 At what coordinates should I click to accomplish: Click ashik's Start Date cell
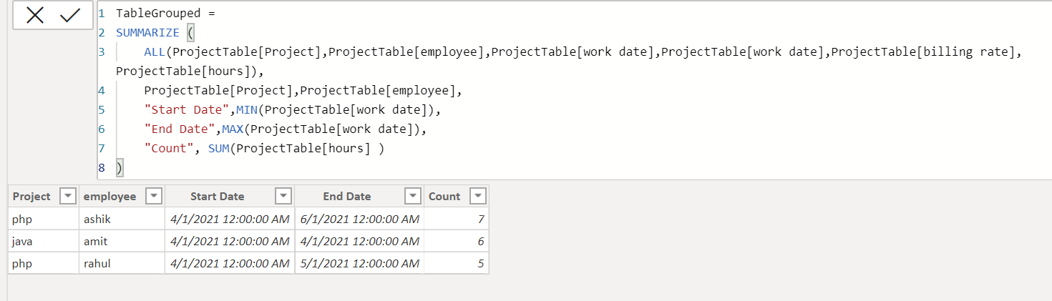[x=230, y=219]
